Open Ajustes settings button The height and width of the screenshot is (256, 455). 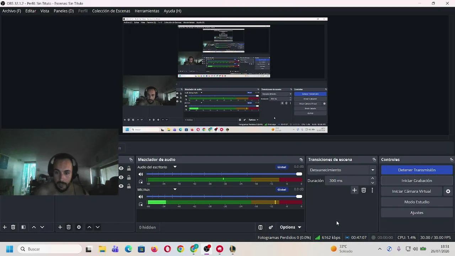(x=417, y=213)
